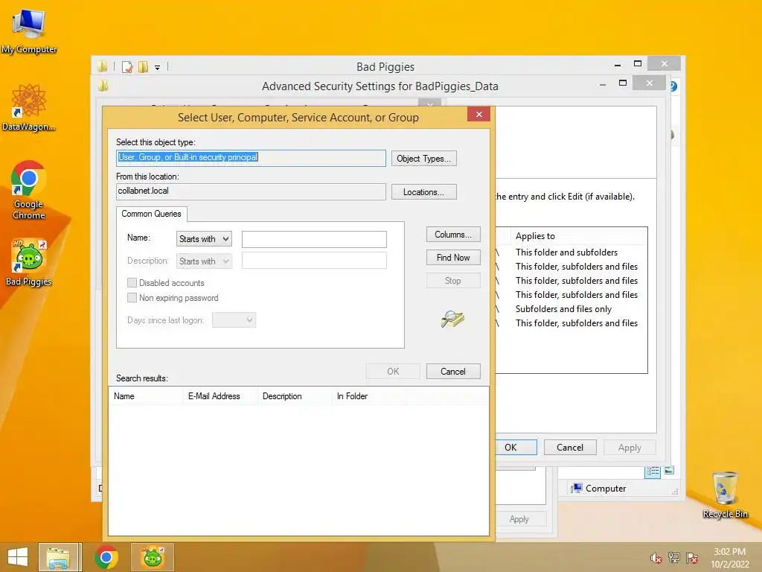Image resolution: width=762 pixels, height=572 pixels.
Task: Sort results by E-Mail Address column
Action: click(x=220, y=396)
